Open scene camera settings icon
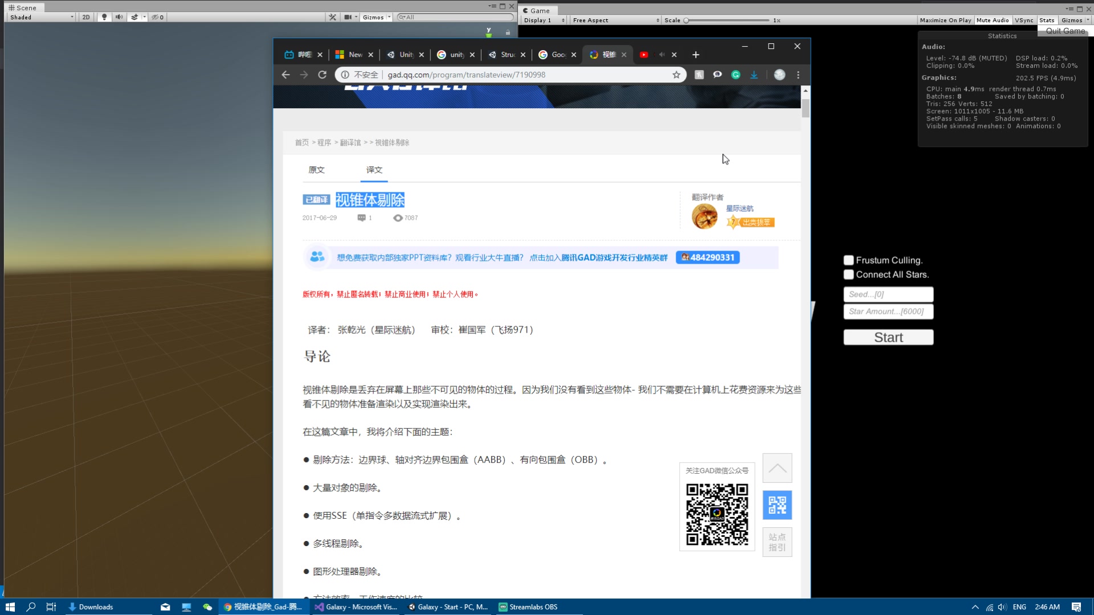The width and height of the screenshot is (1094, 615). tap(348, 17)
